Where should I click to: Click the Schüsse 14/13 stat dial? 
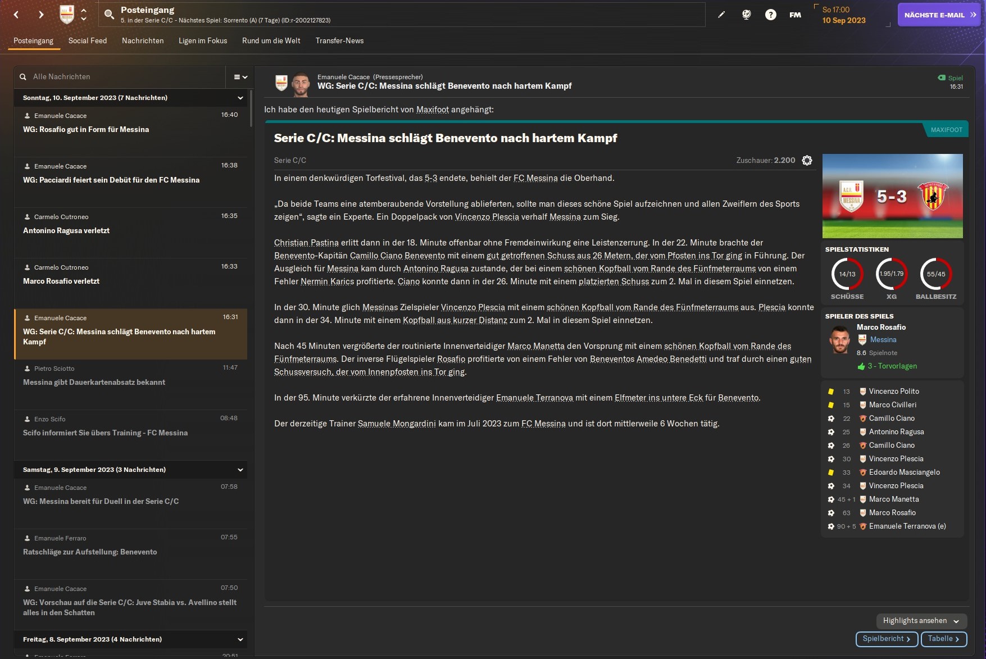coord(847,274)
